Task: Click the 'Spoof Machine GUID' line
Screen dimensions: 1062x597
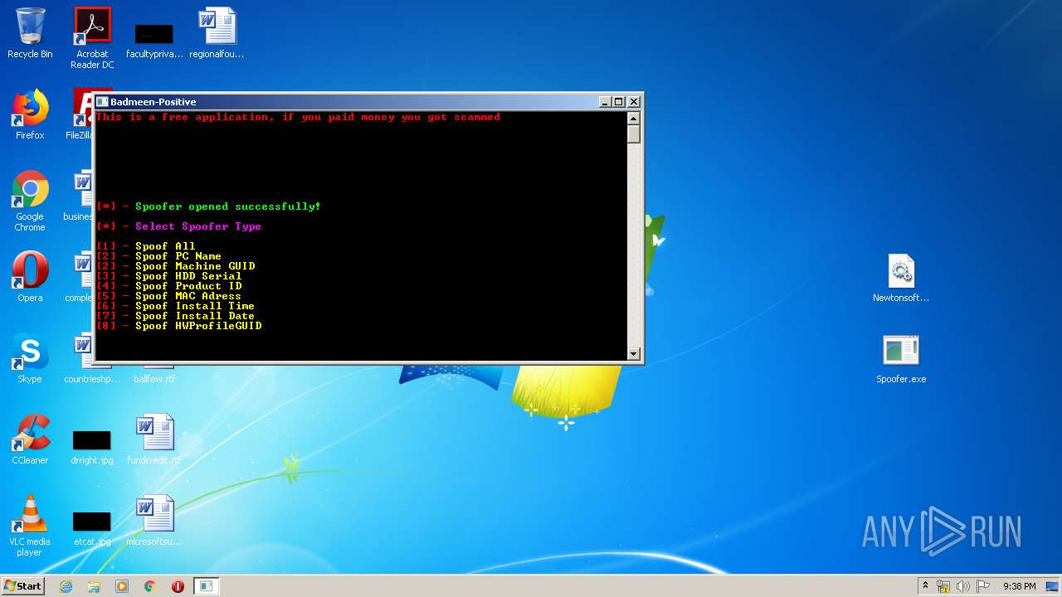Action: tap(176, 266)
